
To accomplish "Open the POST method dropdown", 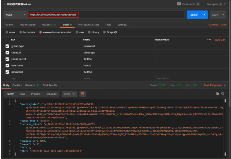I will coord(15,15).
